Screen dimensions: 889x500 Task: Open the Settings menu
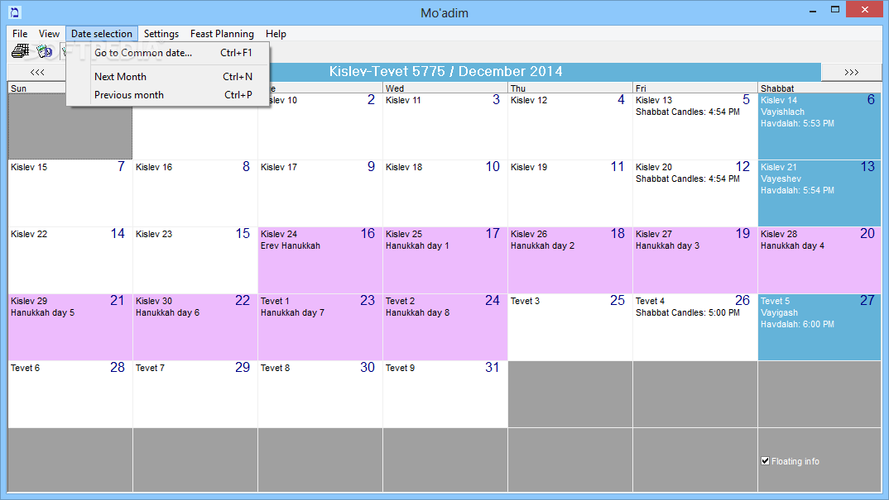[161, 33]
